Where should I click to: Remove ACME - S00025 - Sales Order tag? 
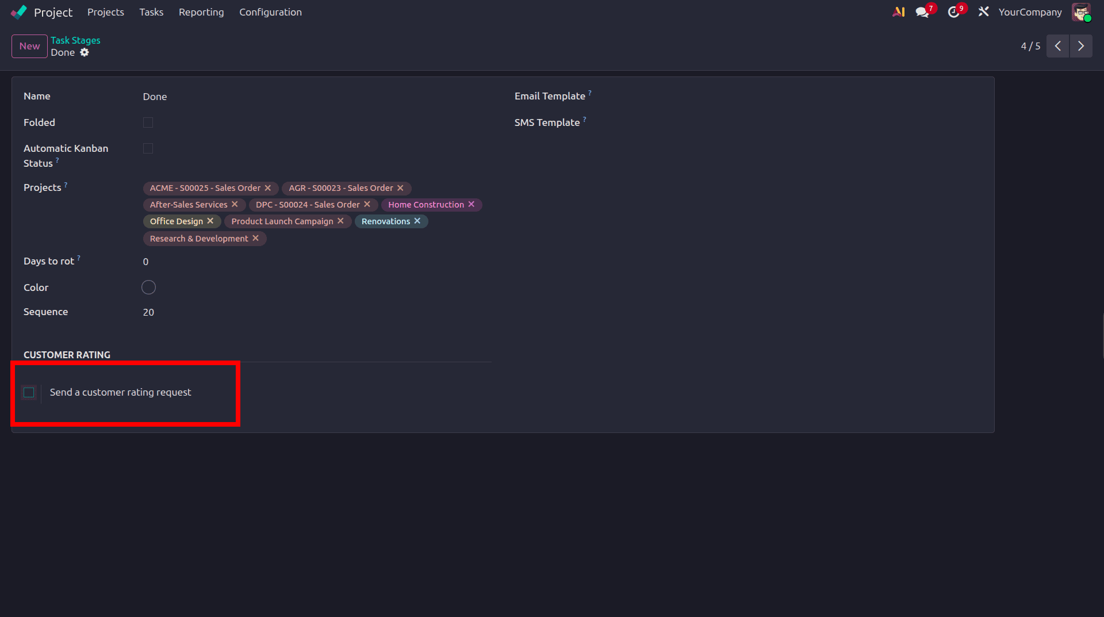268,188
